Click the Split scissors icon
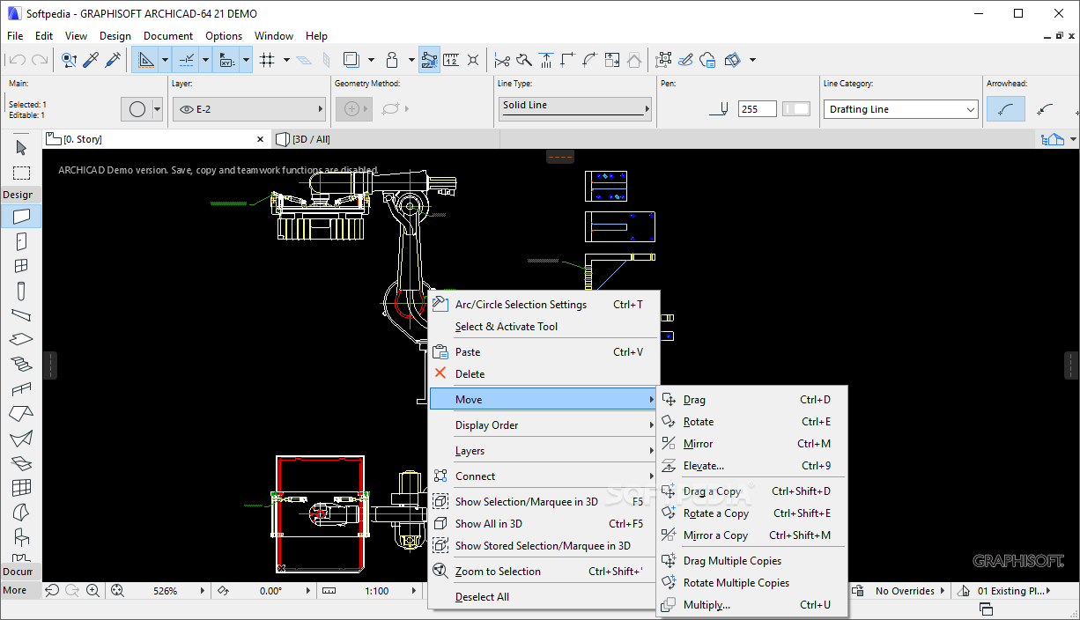 [502, 60]
